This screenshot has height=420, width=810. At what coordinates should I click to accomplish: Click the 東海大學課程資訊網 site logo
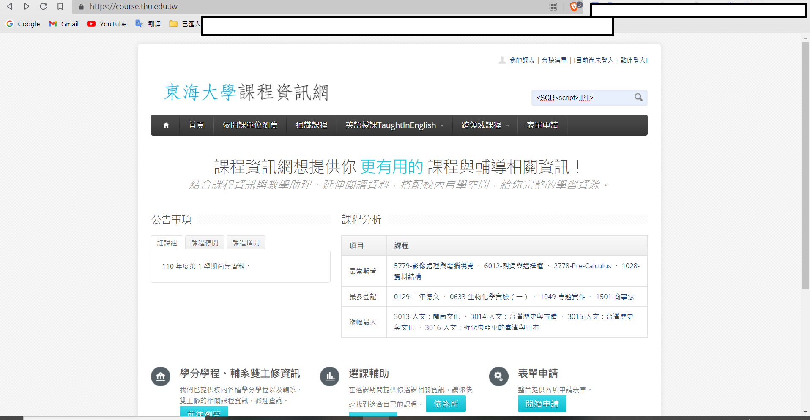[x=246, y=92]
